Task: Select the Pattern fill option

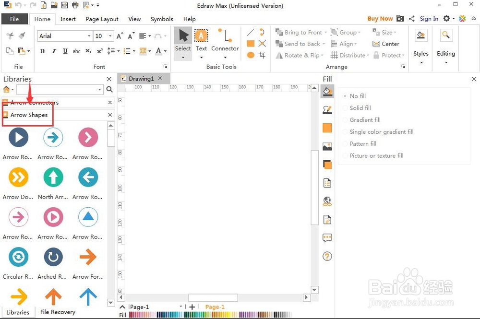Action: pyautogui.click(x=360, y=144)
